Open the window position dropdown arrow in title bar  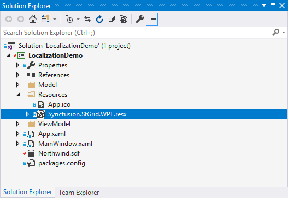point(264,5)
